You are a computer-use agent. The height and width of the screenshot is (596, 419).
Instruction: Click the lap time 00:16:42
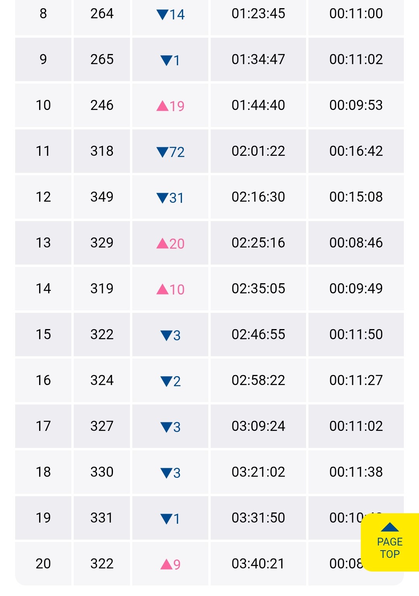356,151
